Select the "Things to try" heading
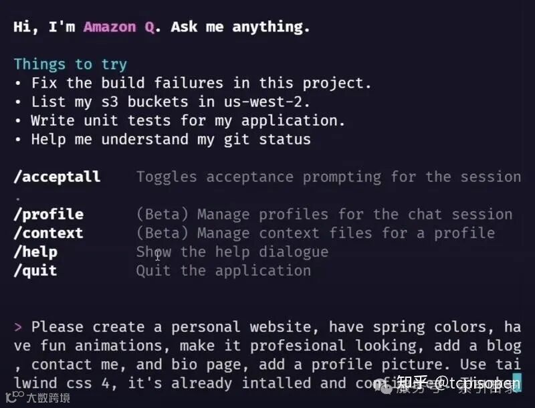Image resolution: width=535 pixels, height=408 pixels. (x=70, y=64)
